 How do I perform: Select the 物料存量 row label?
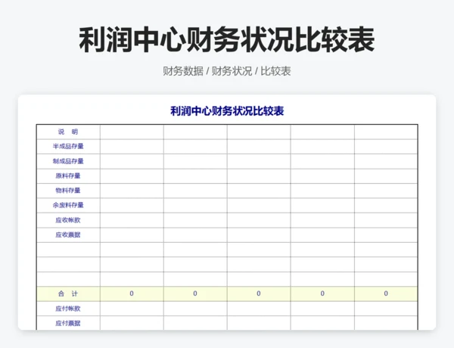pyautogui.click(x=68, y=191)
